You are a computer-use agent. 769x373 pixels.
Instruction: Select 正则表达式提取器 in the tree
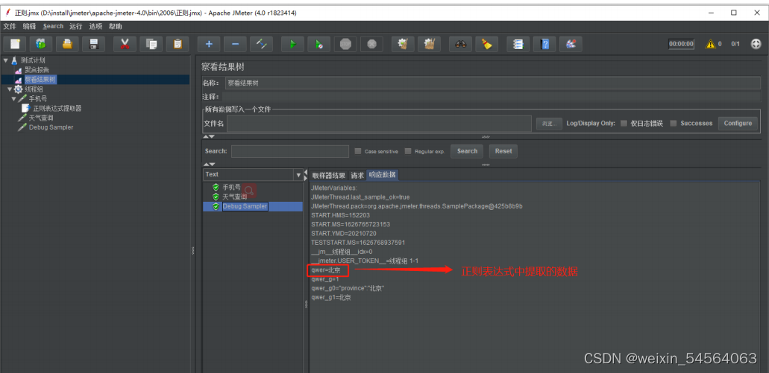click(x=57, y=108)
